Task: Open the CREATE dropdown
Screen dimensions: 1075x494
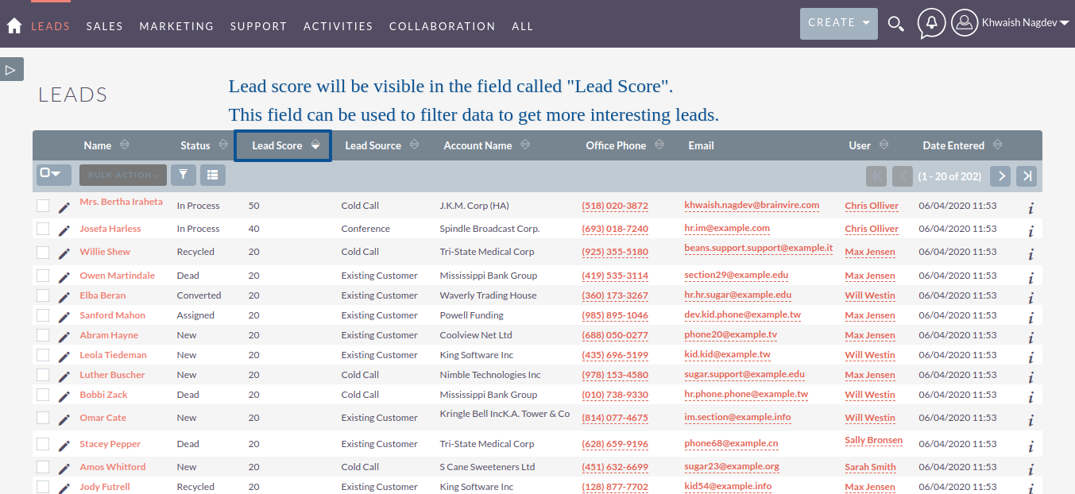Action: [x=838, y=23]
